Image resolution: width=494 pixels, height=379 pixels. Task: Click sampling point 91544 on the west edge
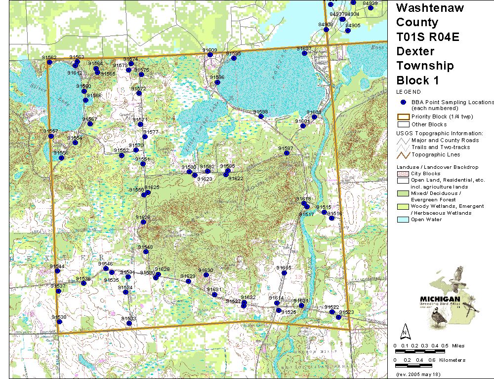point(58,271)
